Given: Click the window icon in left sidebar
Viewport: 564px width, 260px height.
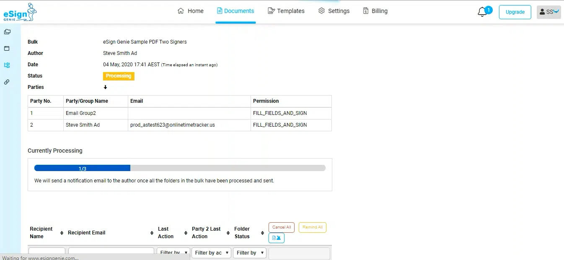Looking at the screenshot, I should [x=7, y=49].
